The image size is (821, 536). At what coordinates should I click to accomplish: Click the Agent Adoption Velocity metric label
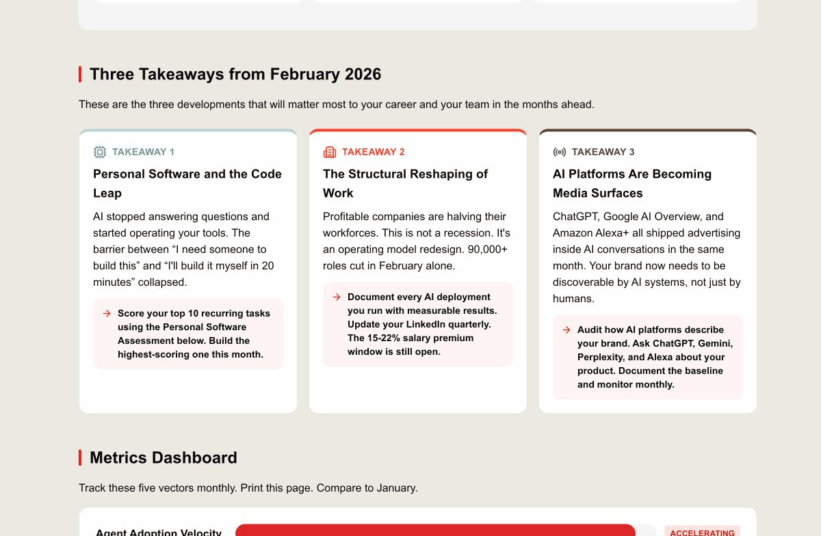point(159,532)
